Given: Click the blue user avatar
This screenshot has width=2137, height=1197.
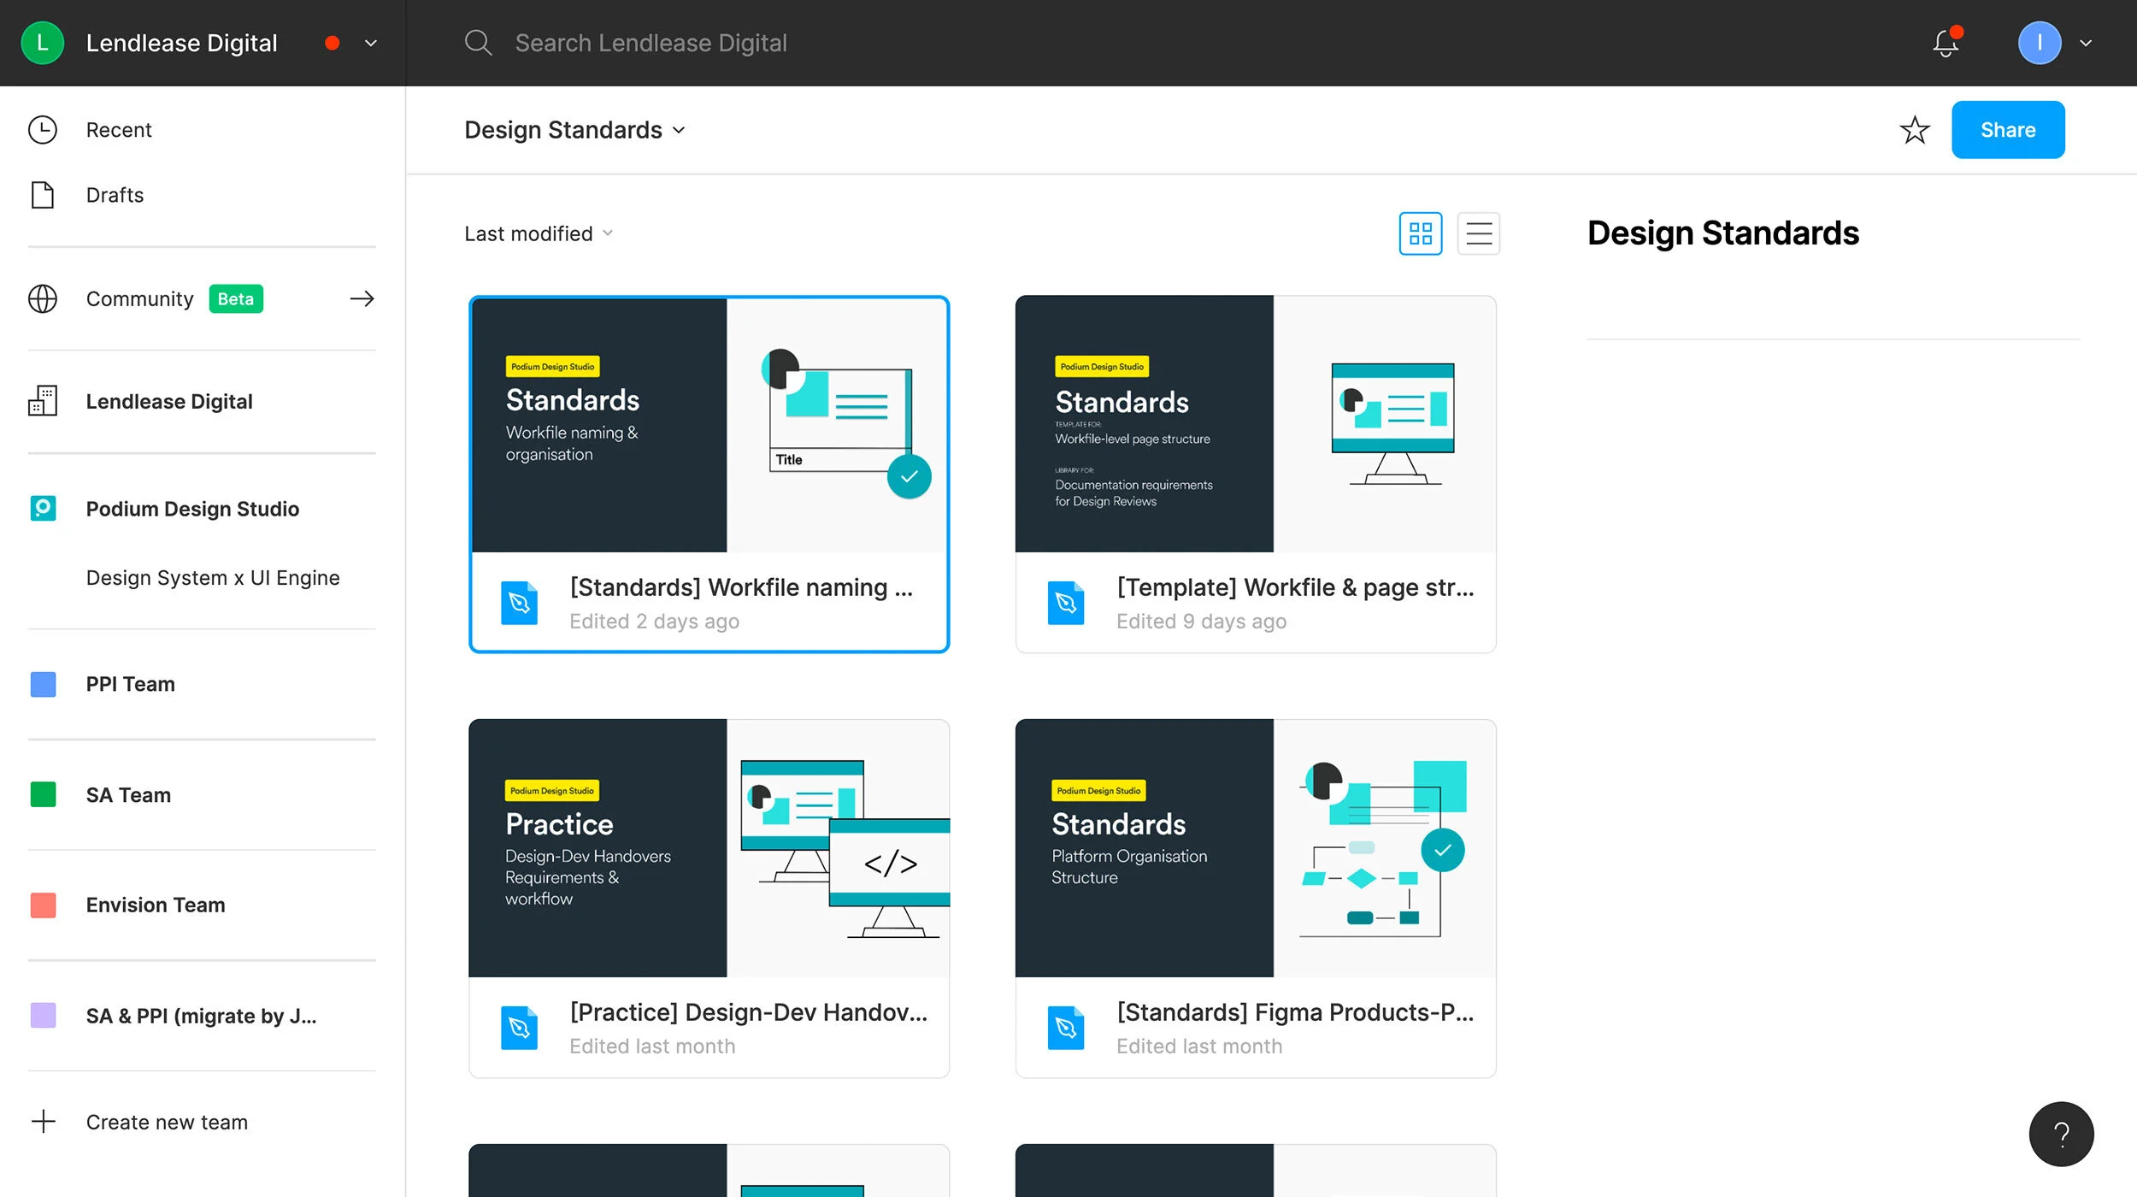Looking at the screenshot, I should 2040,43.
